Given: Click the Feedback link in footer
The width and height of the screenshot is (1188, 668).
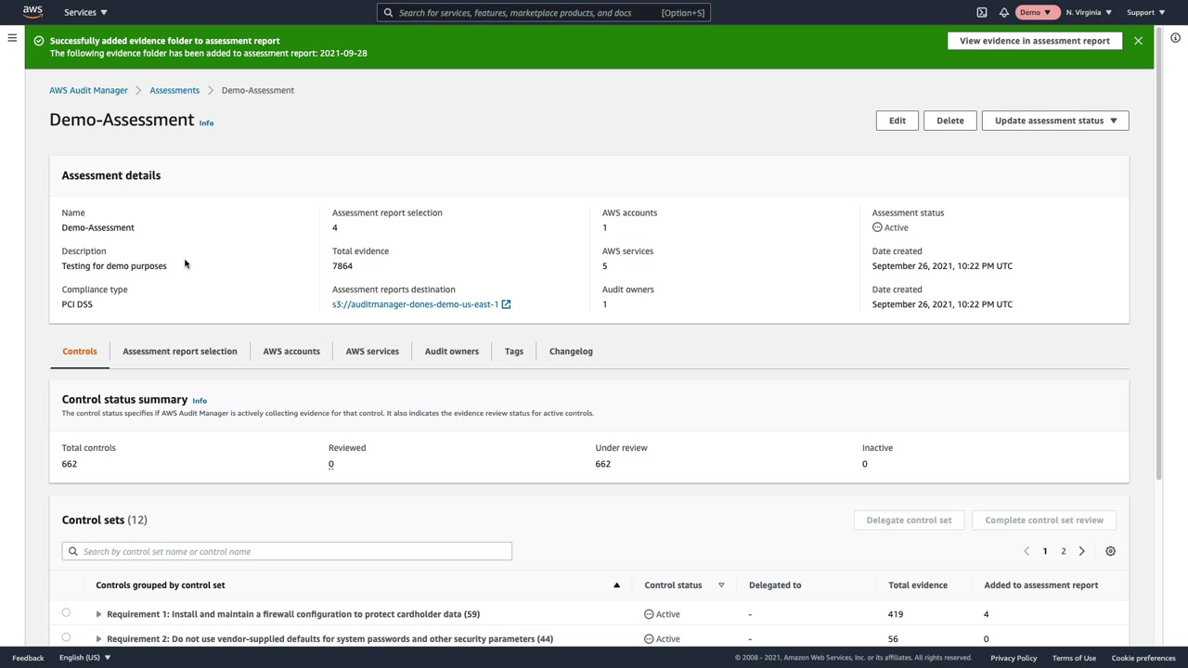Looking at the screenshot, I should point(28,658).
